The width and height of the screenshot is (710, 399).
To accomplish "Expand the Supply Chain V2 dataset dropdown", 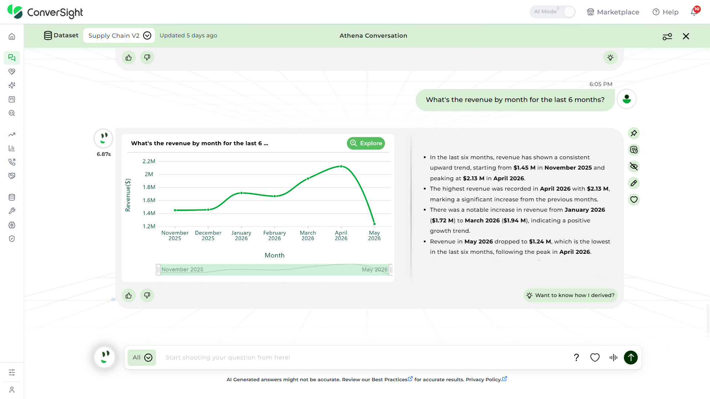I will [x=119, y=35].
